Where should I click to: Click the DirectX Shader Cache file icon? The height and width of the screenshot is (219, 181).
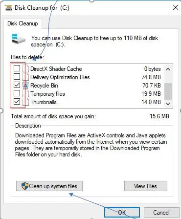point(25,68)
